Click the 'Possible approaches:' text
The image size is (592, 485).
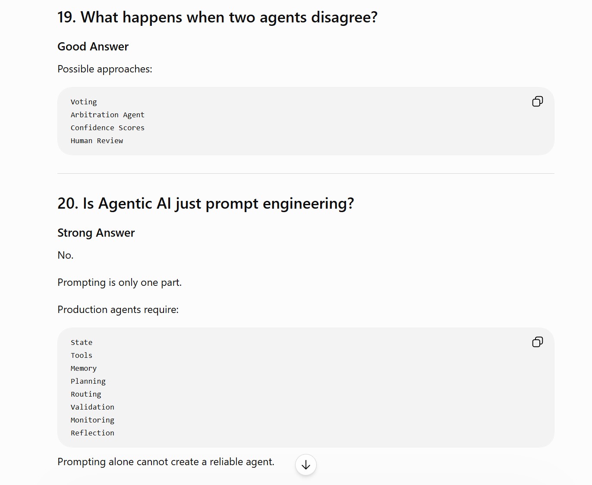point(105,69)
